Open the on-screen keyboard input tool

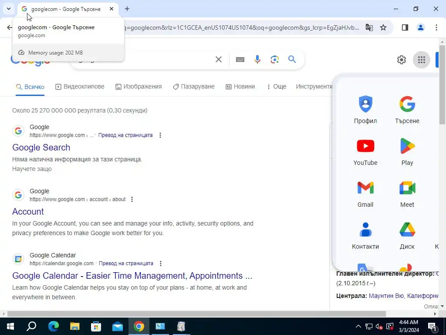click(x=240, y=59)
